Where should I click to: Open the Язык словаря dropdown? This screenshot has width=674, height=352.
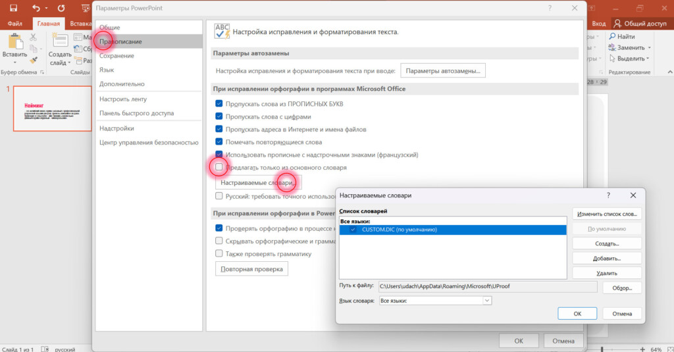tap(486, 301)
